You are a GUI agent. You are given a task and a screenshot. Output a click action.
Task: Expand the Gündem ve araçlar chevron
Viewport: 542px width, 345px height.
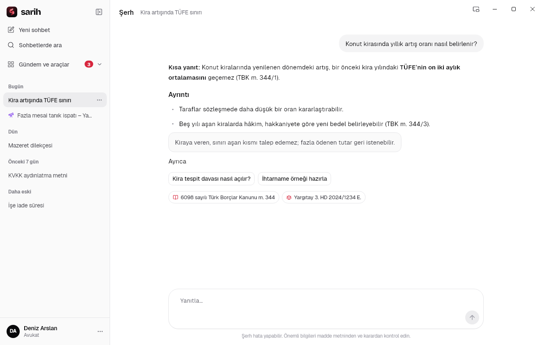pos(99,64)
